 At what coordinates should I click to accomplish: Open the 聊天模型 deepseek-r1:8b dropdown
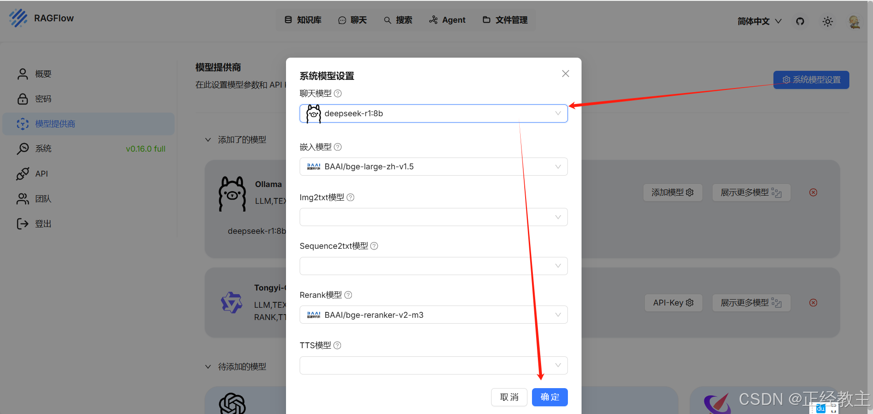[433, 113]
